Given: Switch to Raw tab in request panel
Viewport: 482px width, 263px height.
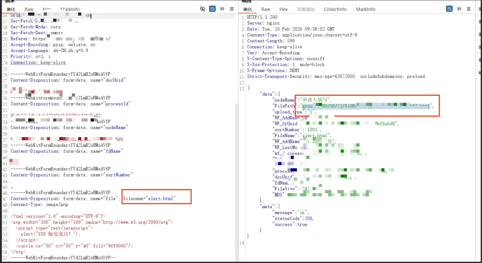Looking at the screenshot, I should (x=29, y=9).
